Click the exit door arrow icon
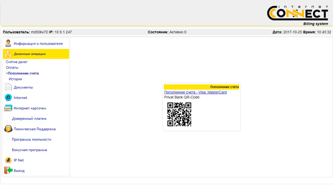Viewport: 333px width, 196px height. point(9,170)
